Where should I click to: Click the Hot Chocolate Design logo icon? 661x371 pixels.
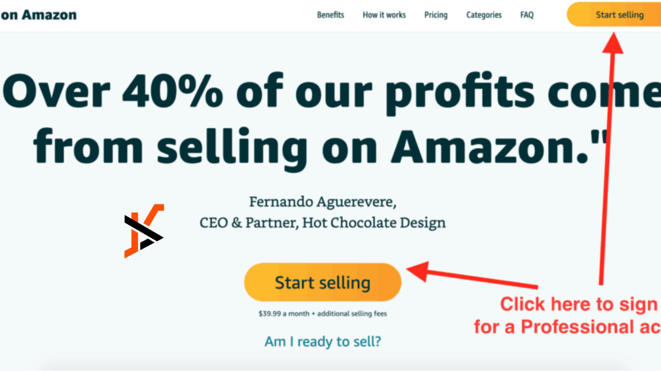[x=144, y=231]
